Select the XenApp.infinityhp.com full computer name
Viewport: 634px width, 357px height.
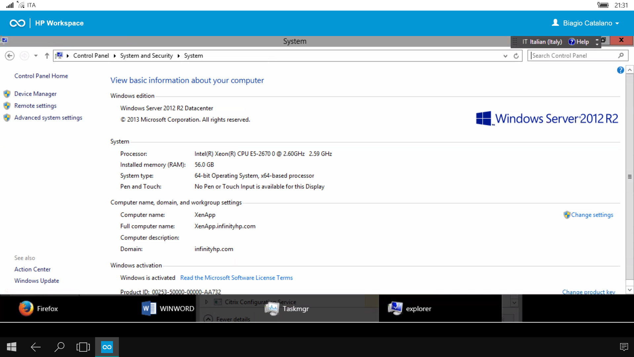click(x=225, y=226)
